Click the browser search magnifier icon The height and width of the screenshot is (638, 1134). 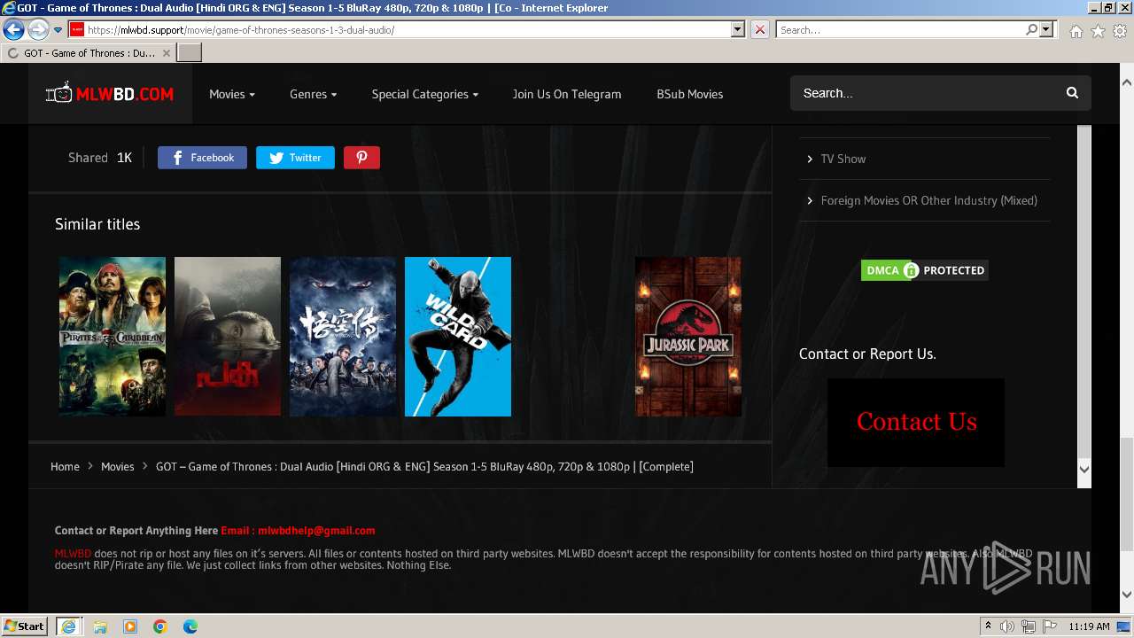click(x=1031, y=29)
